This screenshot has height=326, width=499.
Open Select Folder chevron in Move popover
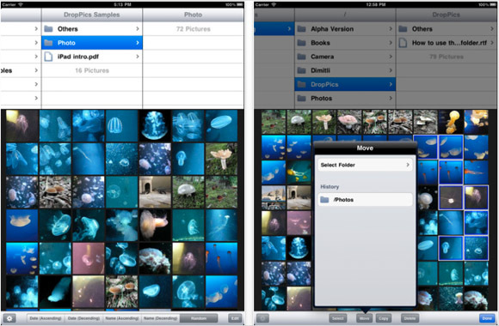click(408, 165)
